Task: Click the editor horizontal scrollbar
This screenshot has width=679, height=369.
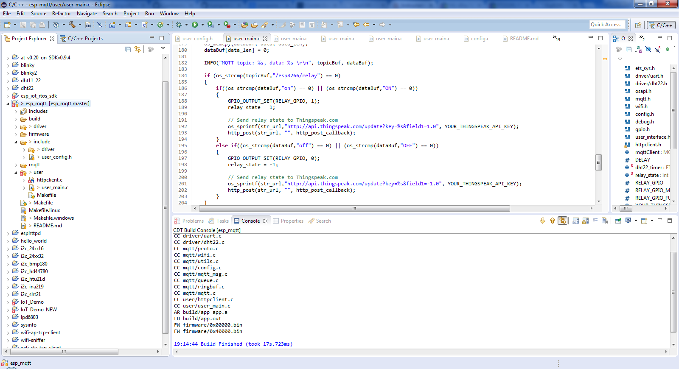Action: coord(354,208)
